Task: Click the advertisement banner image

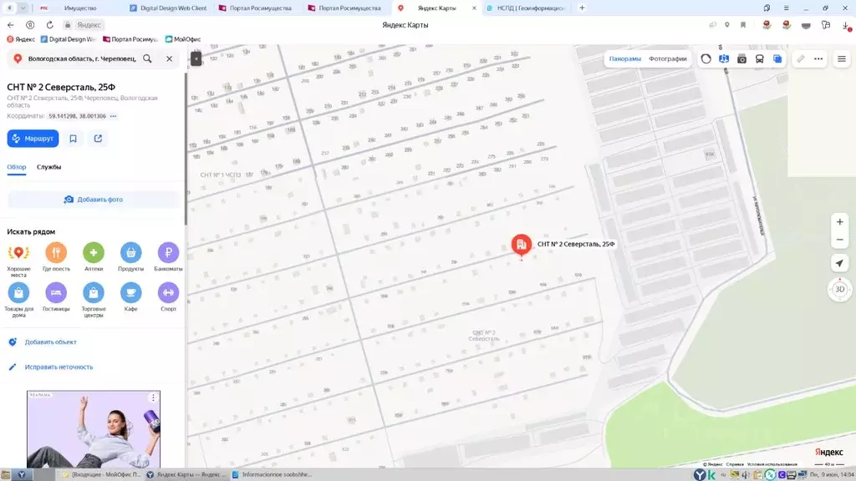Action: (x=94, y=429)
